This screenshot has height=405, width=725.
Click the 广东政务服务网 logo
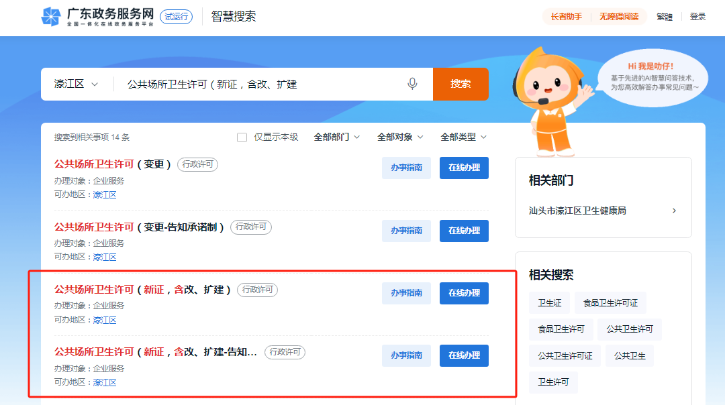(x=97, y=17)
